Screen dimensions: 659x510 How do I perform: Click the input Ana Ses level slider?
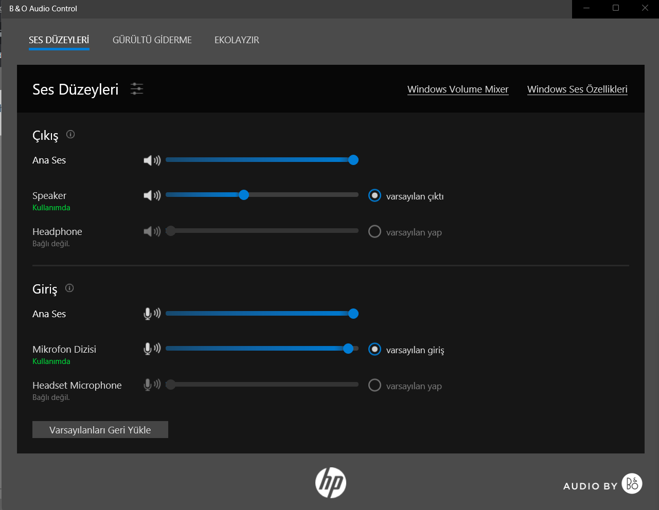tap(262, 314)
